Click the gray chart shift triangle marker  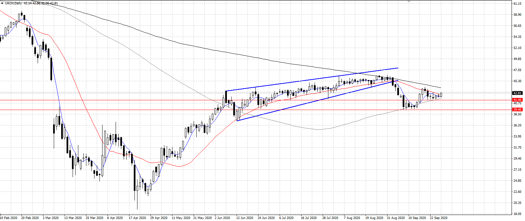click(x=409, y=2)
